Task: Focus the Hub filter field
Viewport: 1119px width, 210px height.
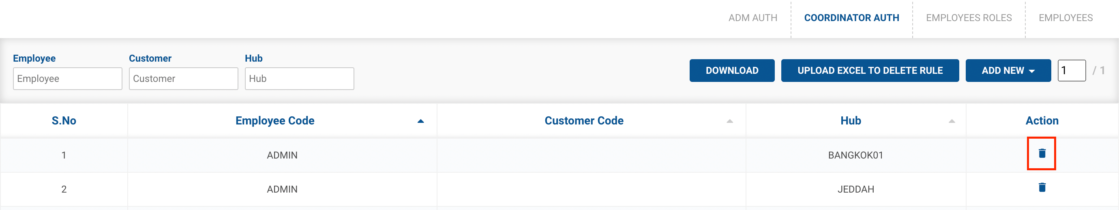Action: [x=299, y=79]
